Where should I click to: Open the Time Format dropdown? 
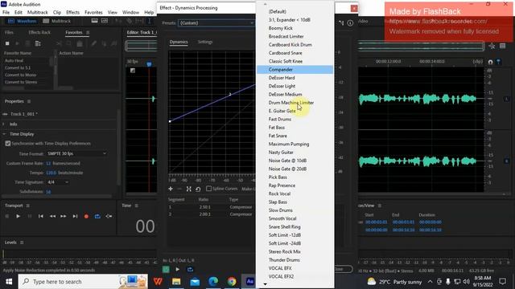coord(76,153)
